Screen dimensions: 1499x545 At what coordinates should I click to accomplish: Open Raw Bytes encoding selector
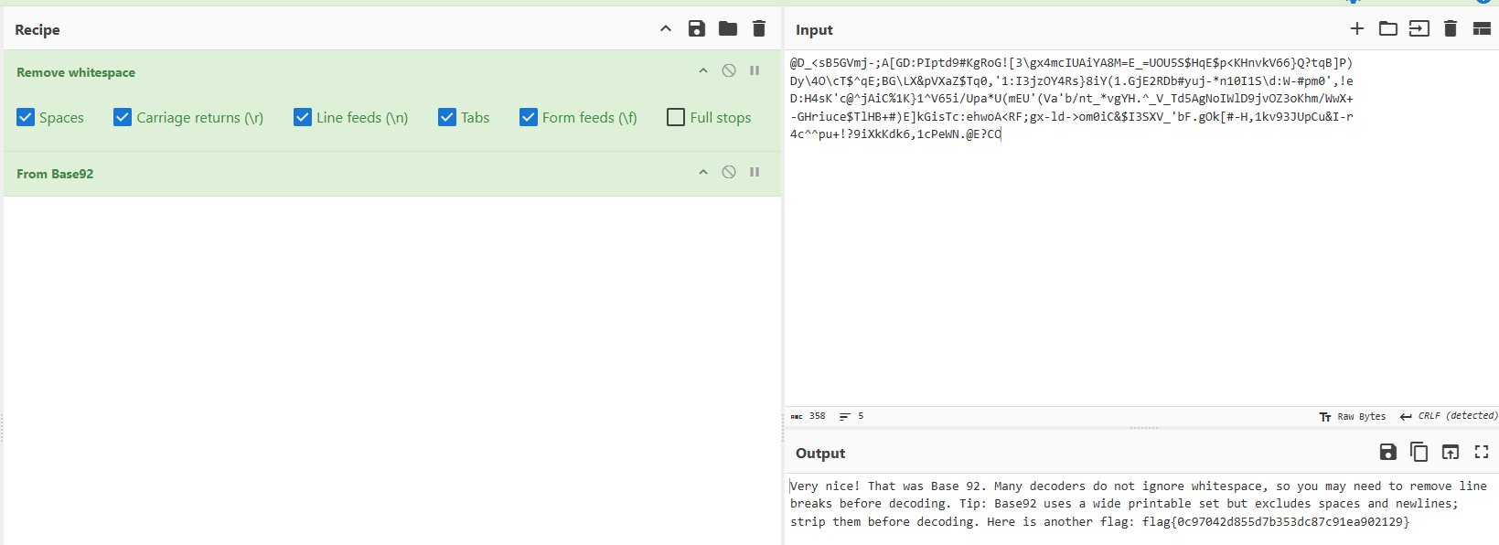[1352, 416]
